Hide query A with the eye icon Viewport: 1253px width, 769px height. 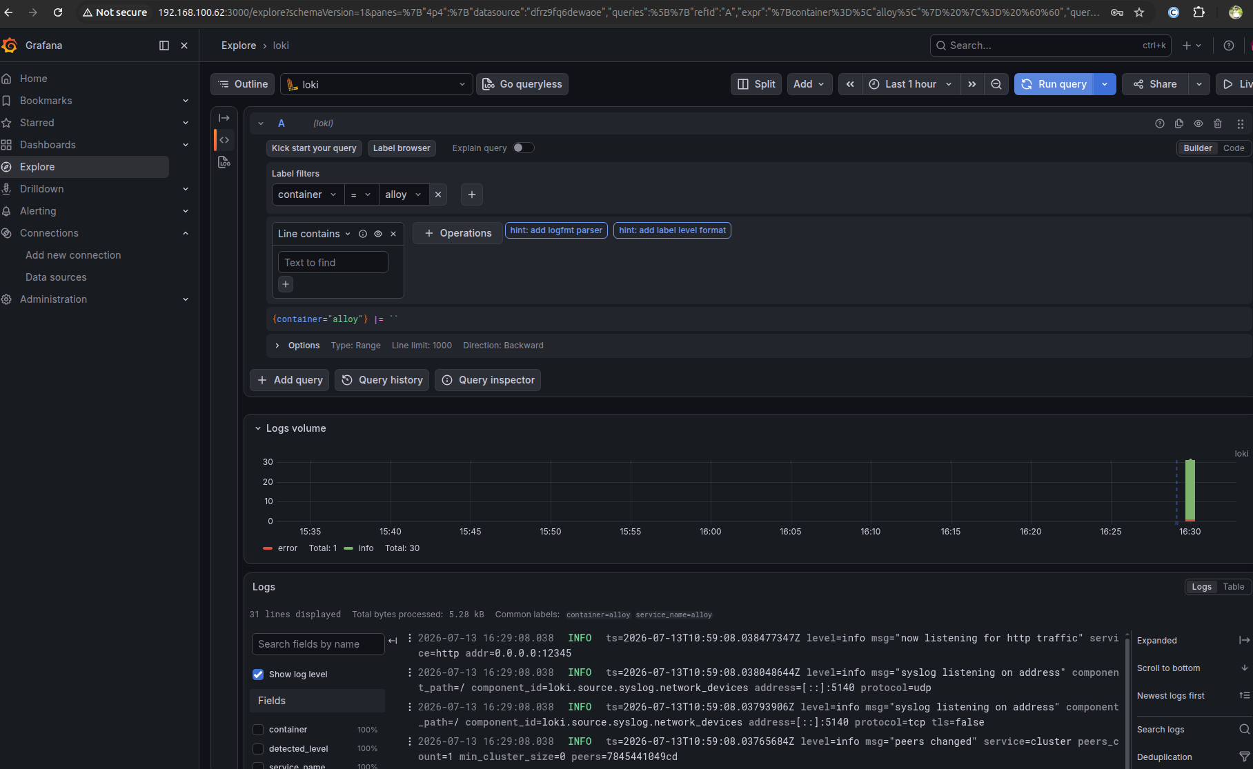[1198, 123]
